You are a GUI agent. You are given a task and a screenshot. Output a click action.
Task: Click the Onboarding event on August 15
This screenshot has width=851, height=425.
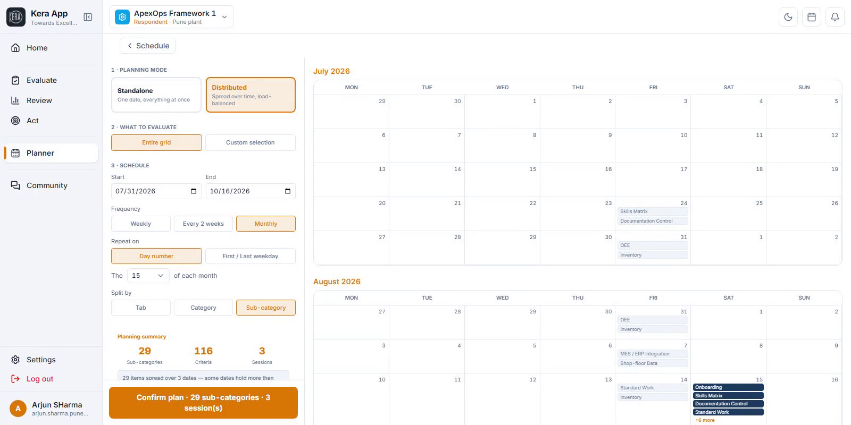728,387
